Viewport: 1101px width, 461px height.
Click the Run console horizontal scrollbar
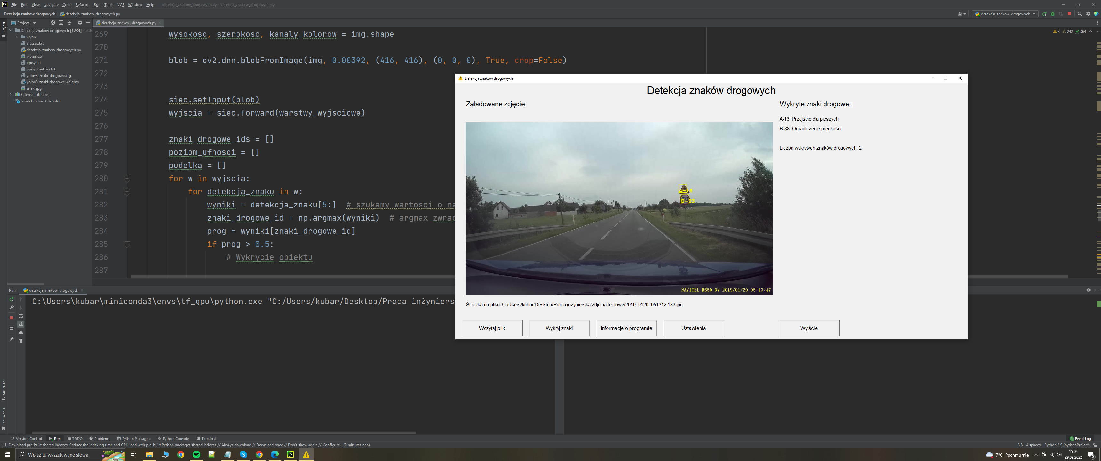coord(223,433)
